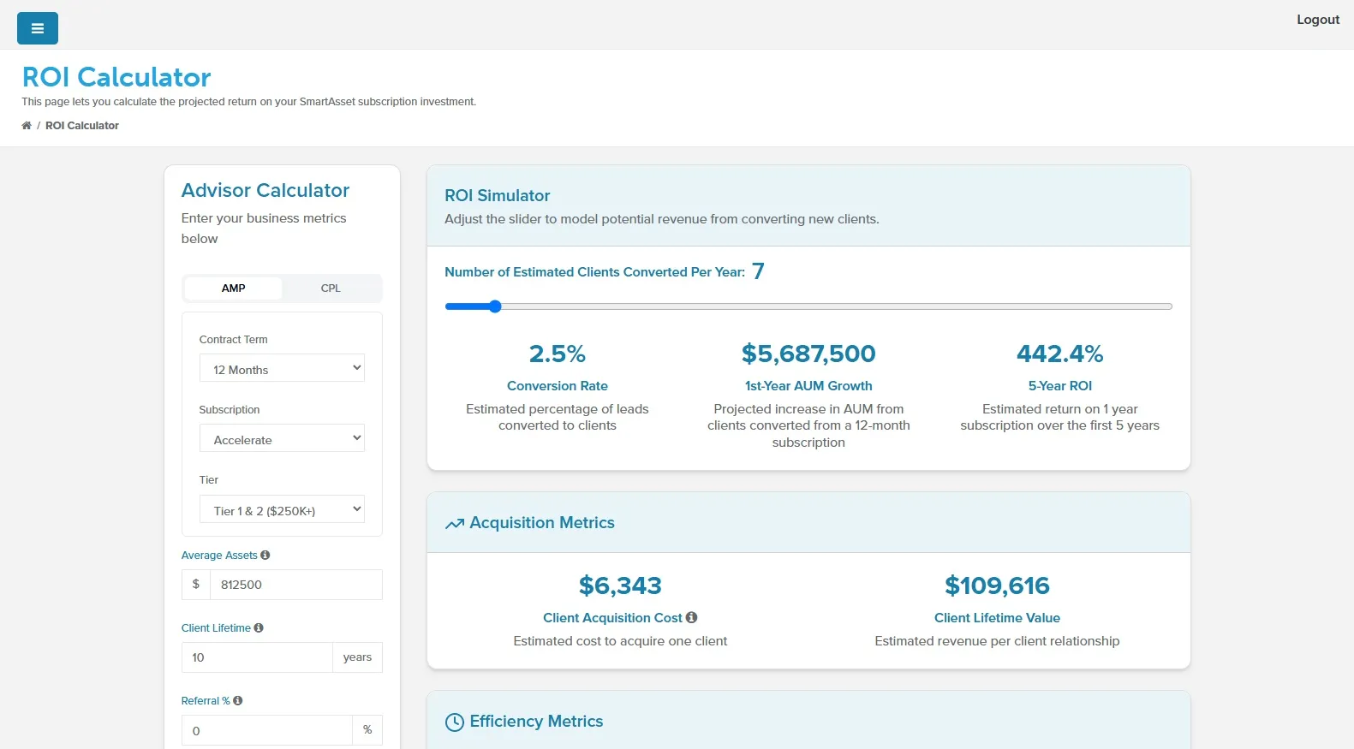Click the Client Lifetime Value label
1354x749 pixels.
point(997,618)
